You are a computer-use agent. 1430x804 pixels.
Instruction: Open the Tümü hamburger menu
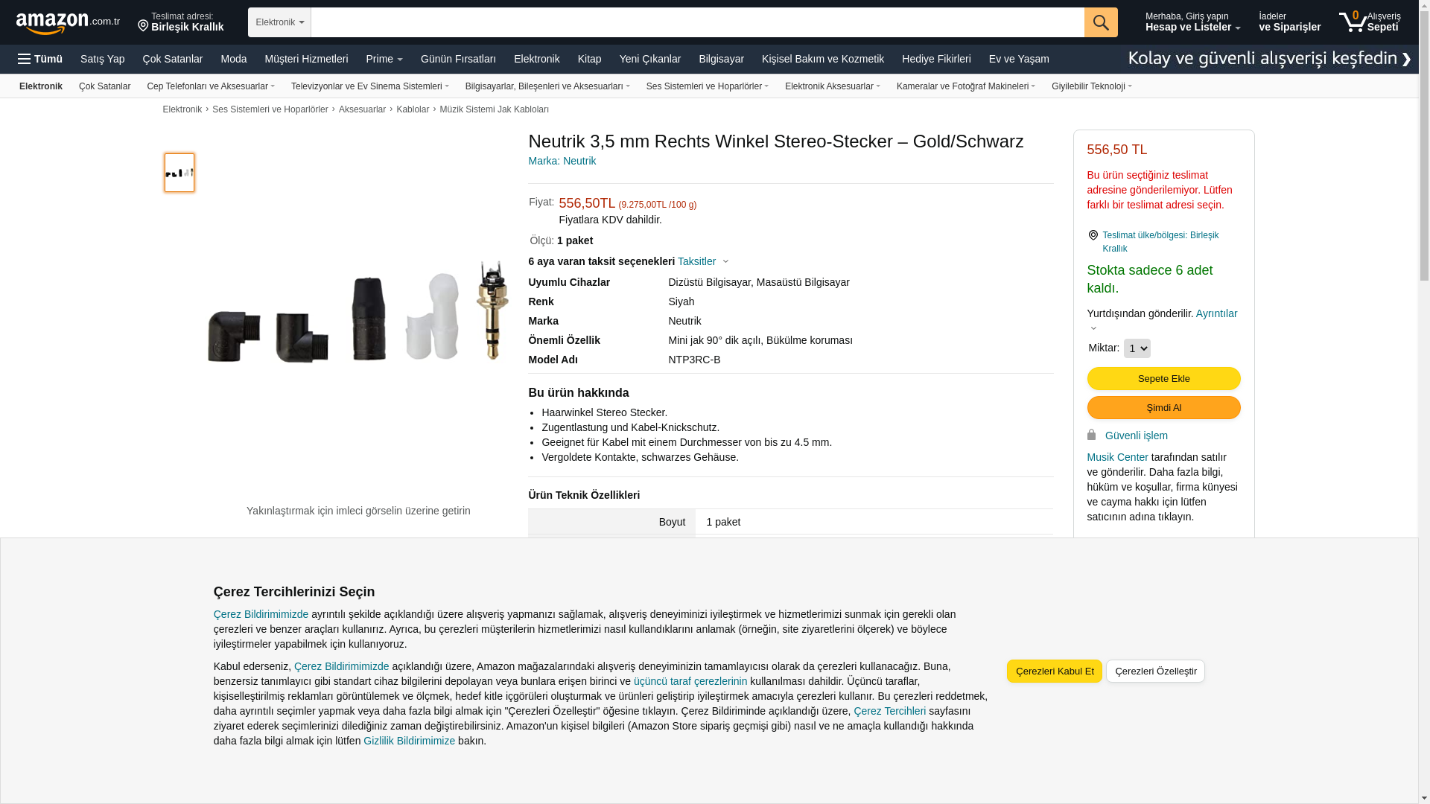pyautogui.click(x=40, y=59)
